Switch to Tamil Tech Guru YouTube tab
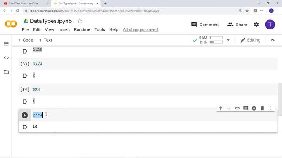282x158 pixels. pos(23,4)
